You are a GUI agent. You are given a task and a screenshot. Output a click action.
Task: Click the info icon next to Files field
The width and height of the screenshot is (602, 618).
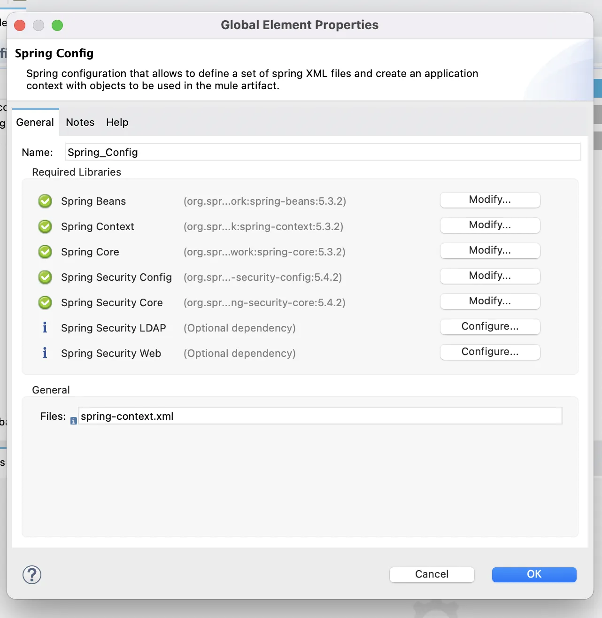[74, 421]
